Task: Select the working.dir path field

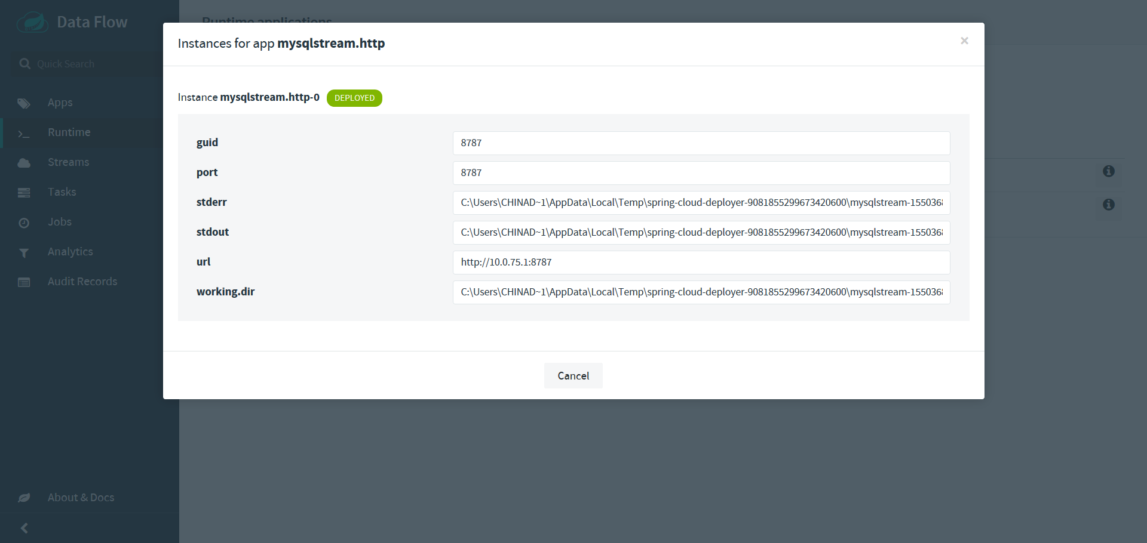Action: pos(701,292)
